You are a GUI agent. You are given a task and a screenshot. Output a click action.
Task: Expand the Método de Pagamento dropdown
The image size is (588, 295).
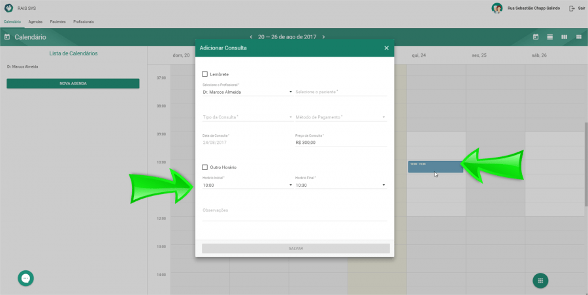click(x=341, y=117)
